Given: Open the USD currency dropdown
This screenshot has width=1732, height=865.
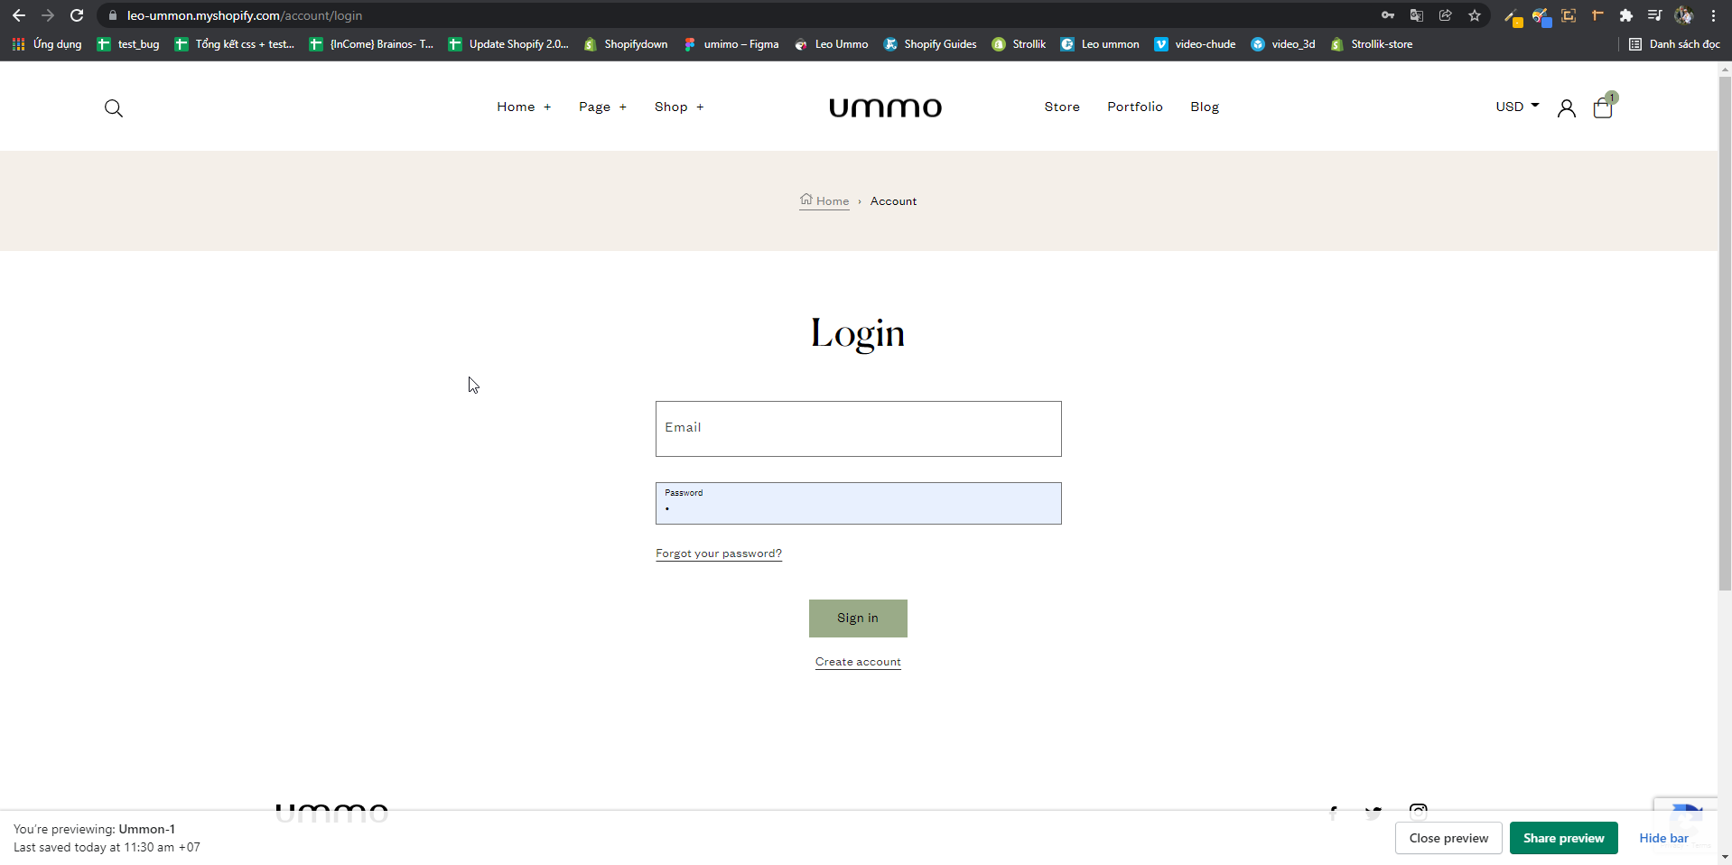Looking at the screenshot, I should coord(1517,107).
